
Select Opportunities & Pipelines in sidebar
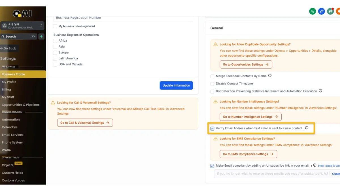21,105
